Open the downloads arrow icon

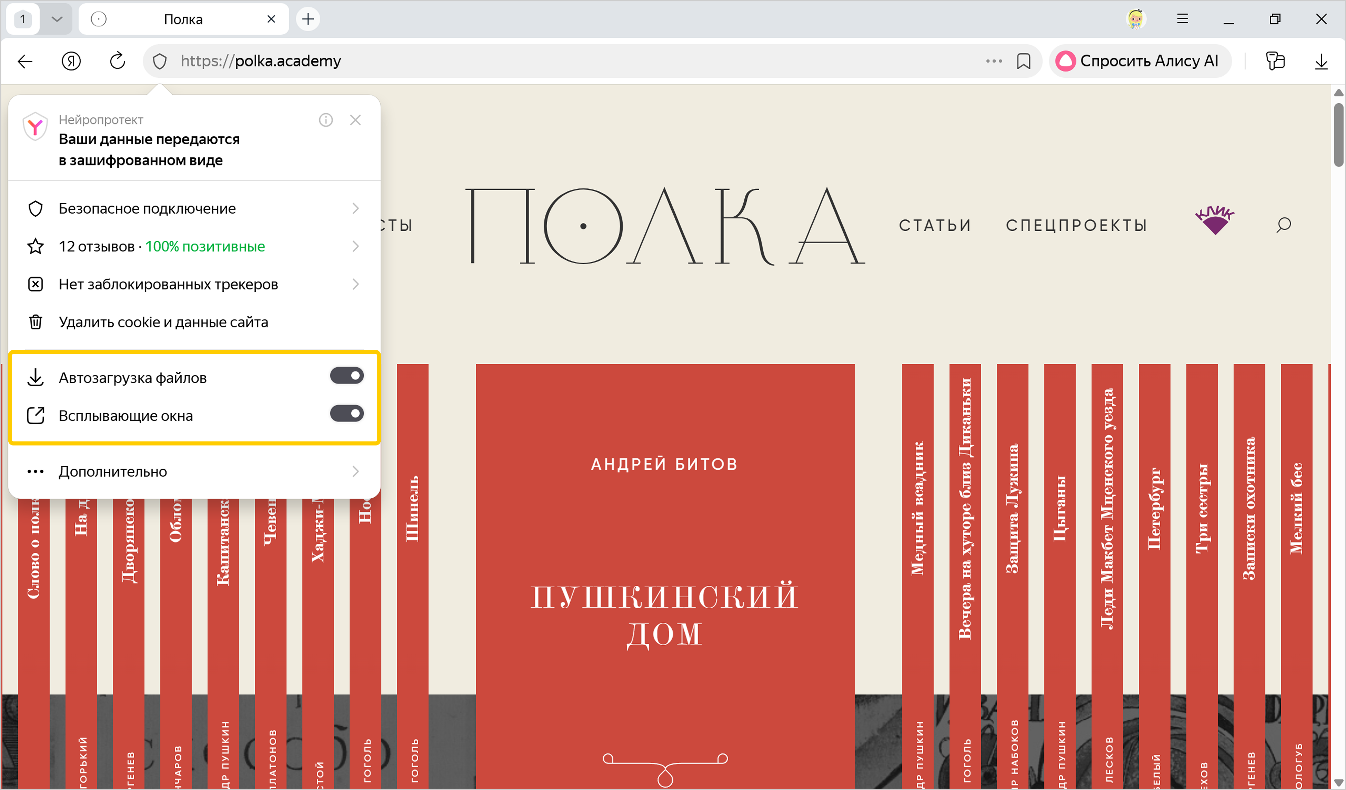tap(1321, 61)
